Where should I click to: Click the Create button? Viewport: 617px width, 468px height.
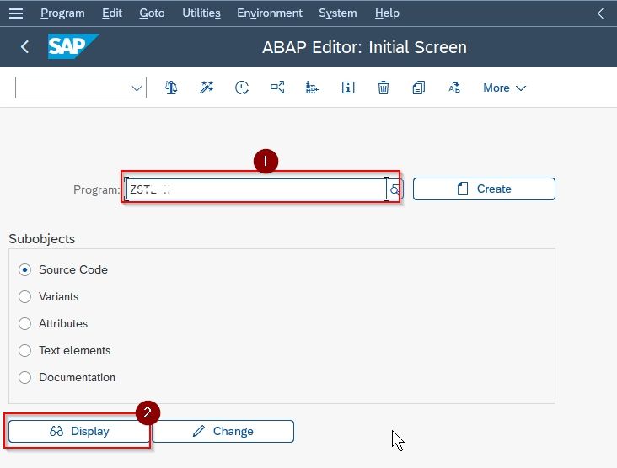click(x=484, y=189)
